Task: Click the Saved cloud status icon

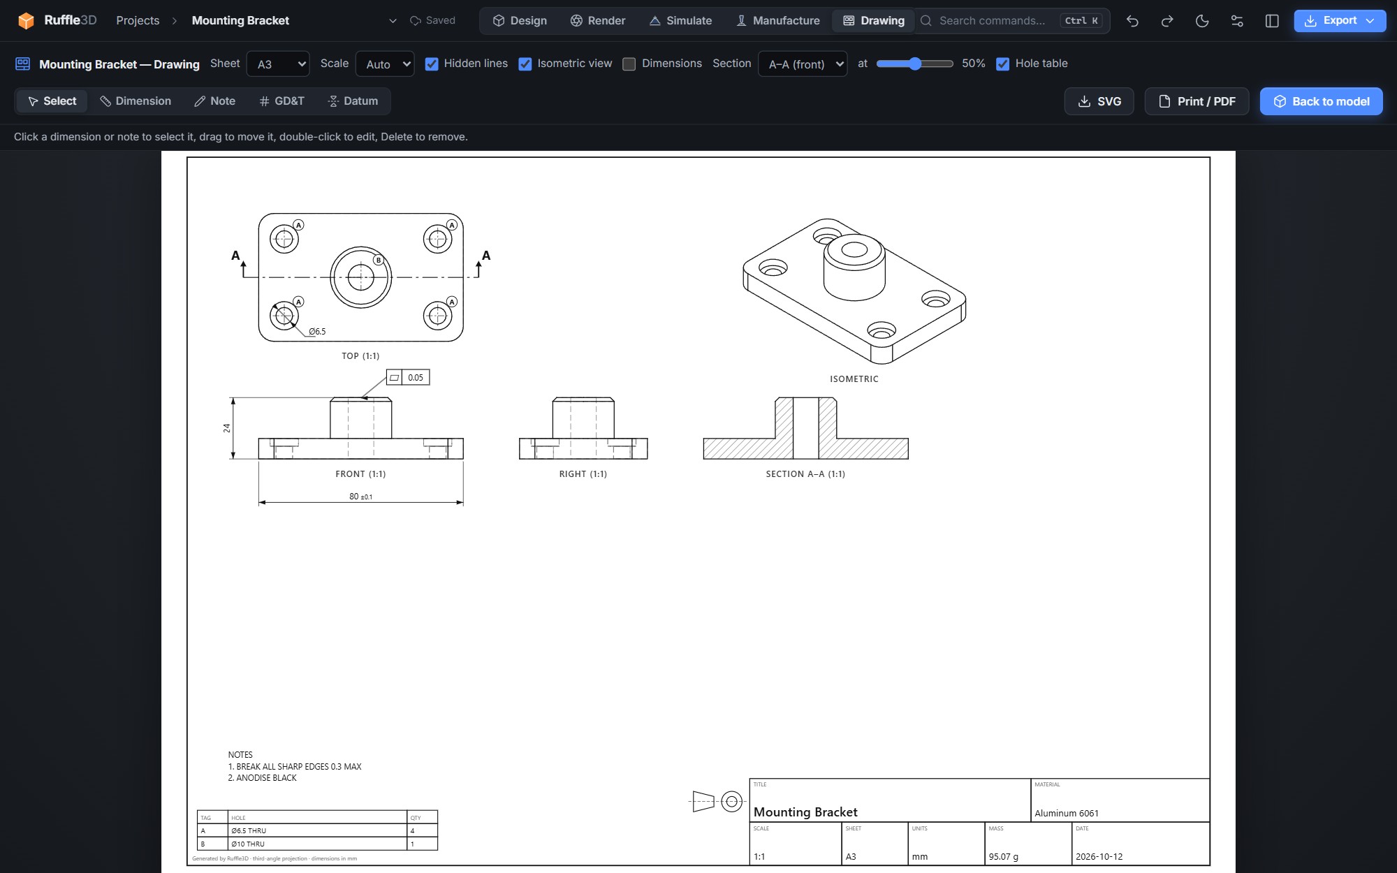Action: coord(416,21)
